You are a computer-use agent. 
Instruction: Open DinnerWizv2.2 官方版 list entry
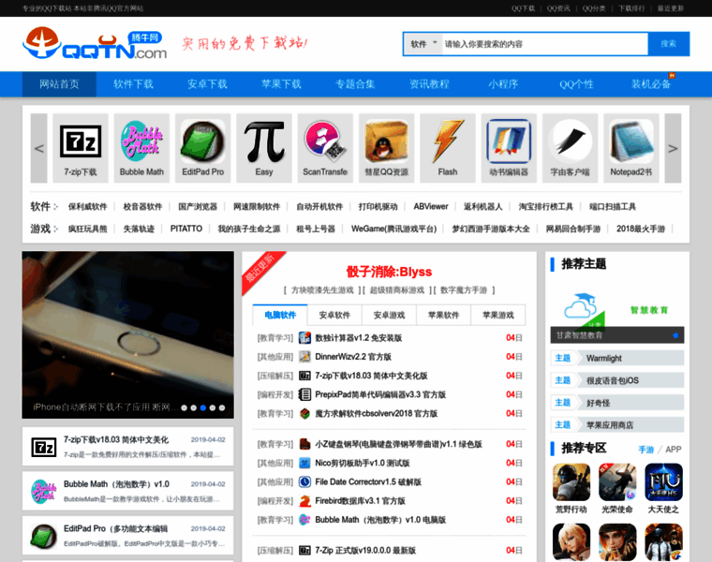coord(353,356)
